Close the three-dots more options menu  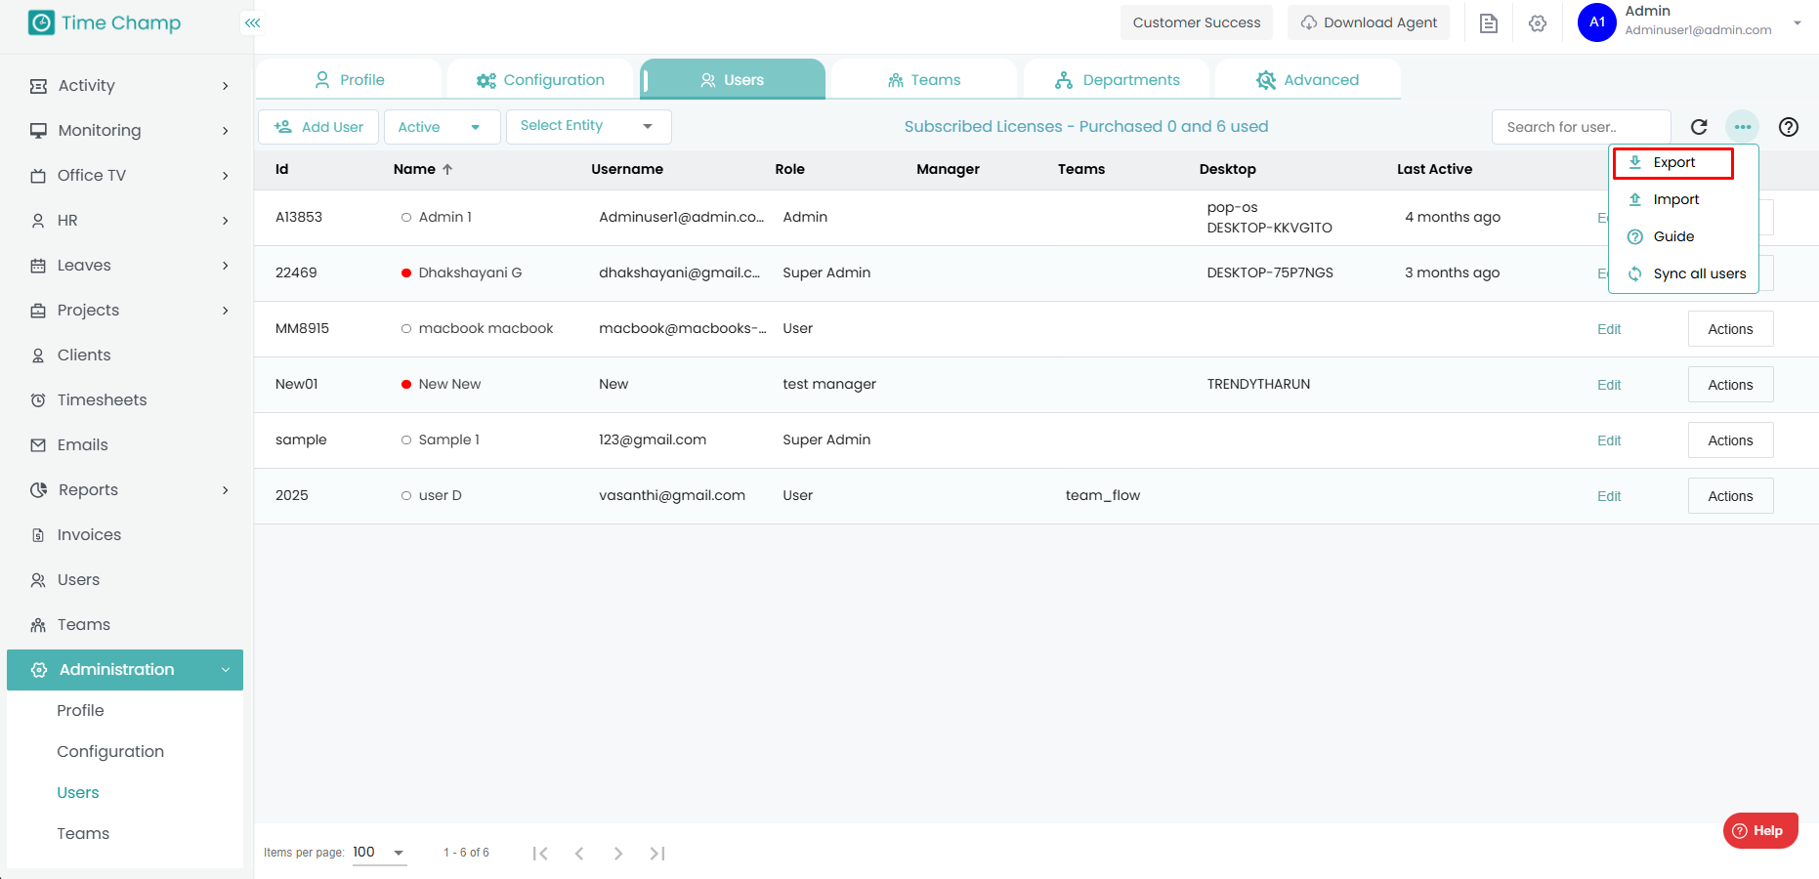(x=1743, y=127)
